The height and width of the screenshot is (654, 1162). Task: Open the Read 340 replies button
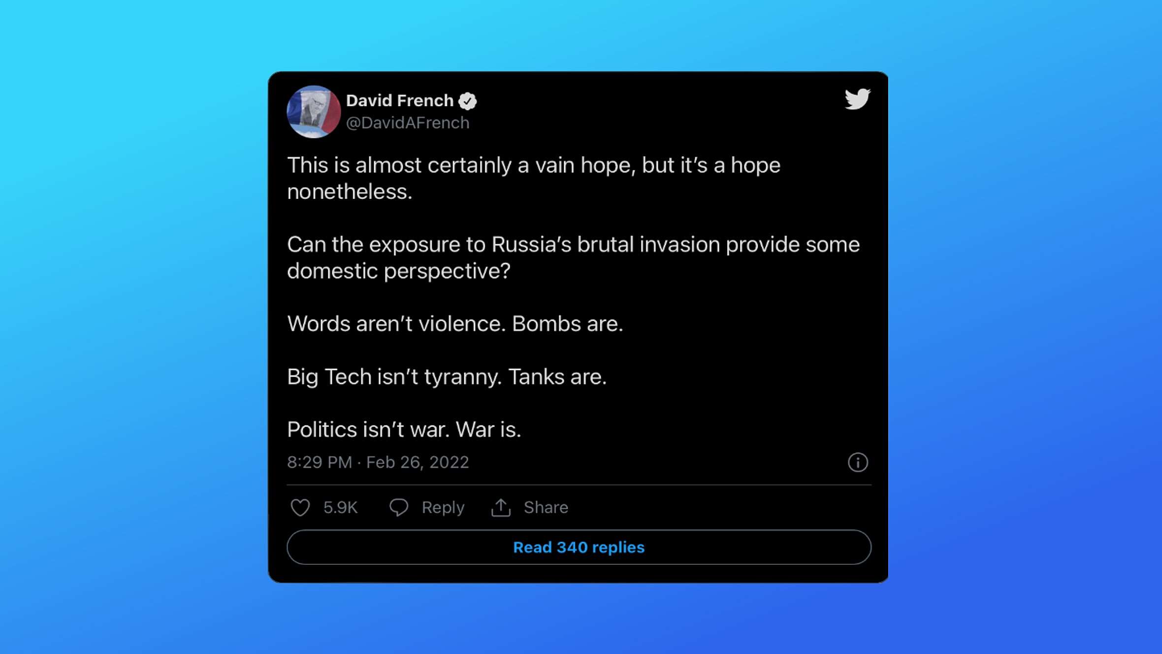pos(579,547)
